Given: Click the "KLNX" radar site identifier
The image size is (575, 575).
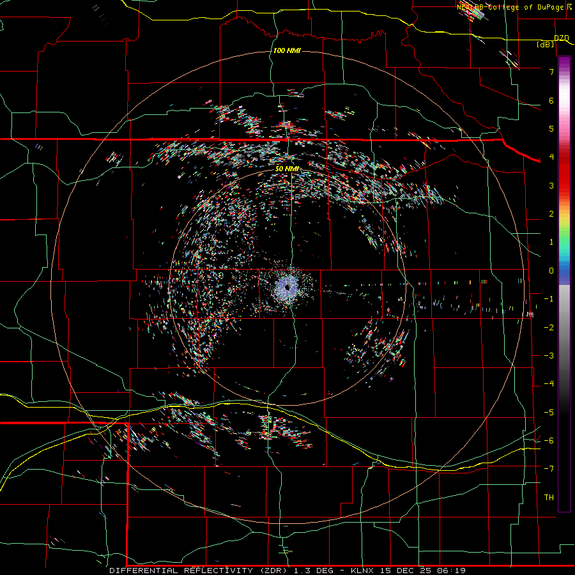Looking at the screenshot, I should 362,571.
